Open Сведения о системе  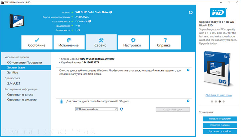[22, 100]
